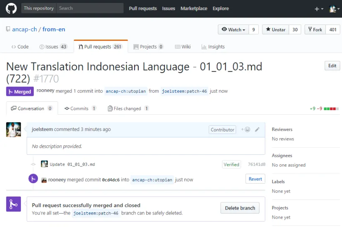Open rooneey profile in merge header
Viewport: 342px width, 227px height.
tap(45, 91)
